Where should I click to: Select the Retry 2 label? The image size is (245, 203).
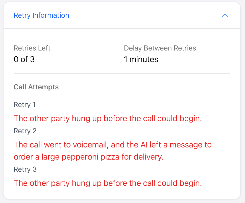point(25,131)
